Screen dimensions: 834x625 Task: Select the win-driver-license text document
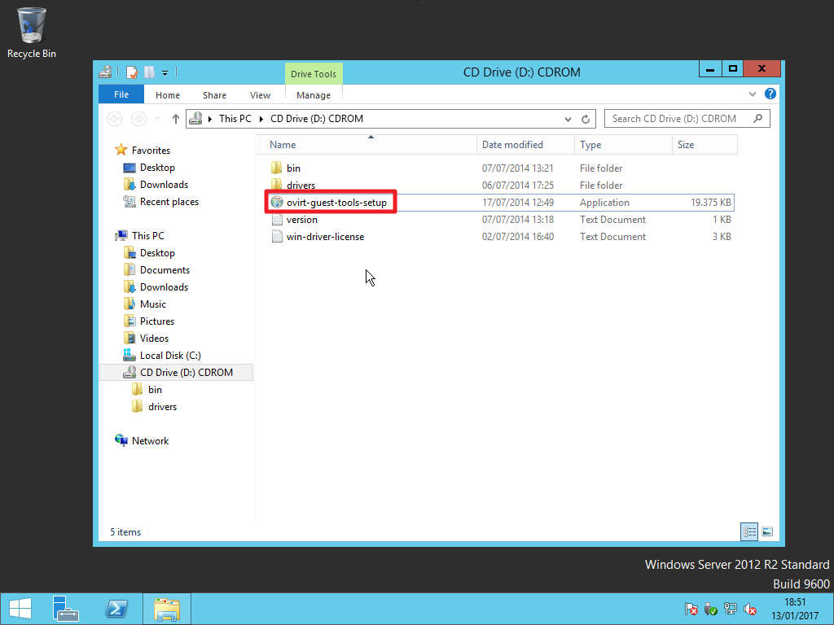pyautogui.click(x=325, y=237)
